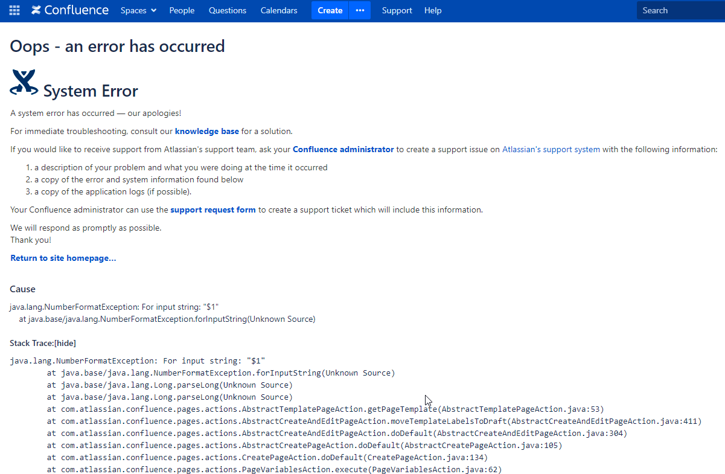
Task: Click stack trace line CreatePageAction.doDefault
Action: point(267,458)
